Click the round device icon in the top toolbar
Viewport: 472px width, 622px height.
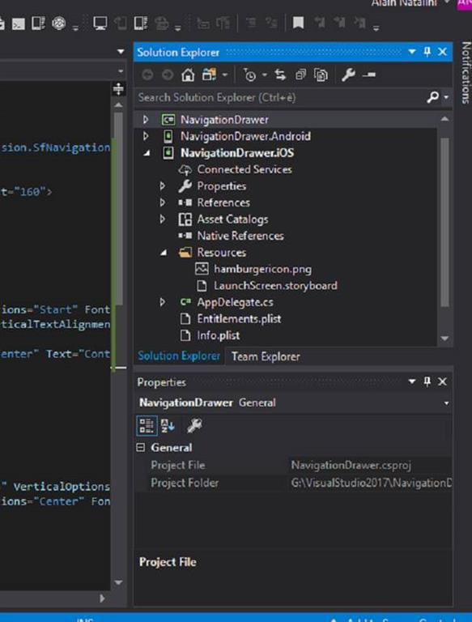pos(59,23)
